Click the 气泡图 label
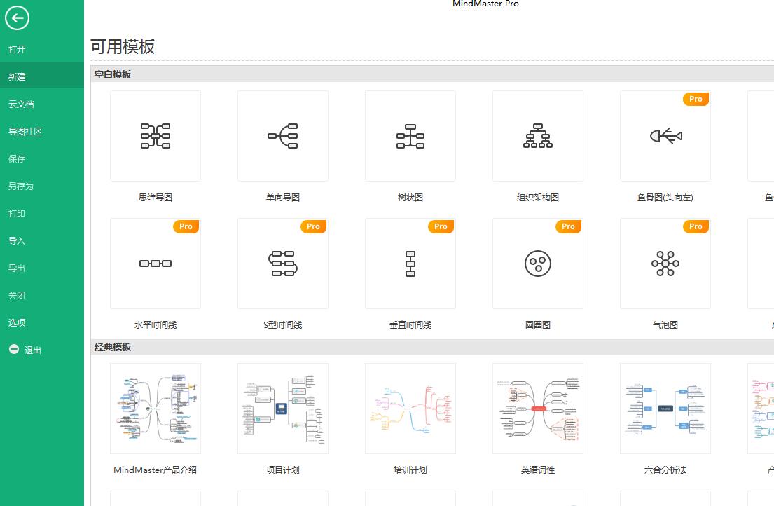774x506 pixels. [665, 324]
